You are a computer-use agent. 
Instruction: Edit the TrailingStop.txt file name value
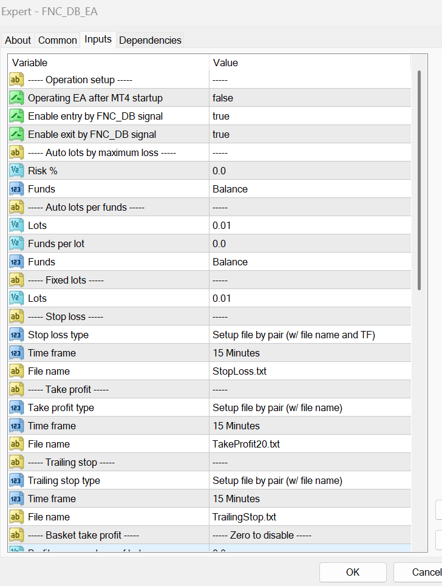[x=310, y=517]
